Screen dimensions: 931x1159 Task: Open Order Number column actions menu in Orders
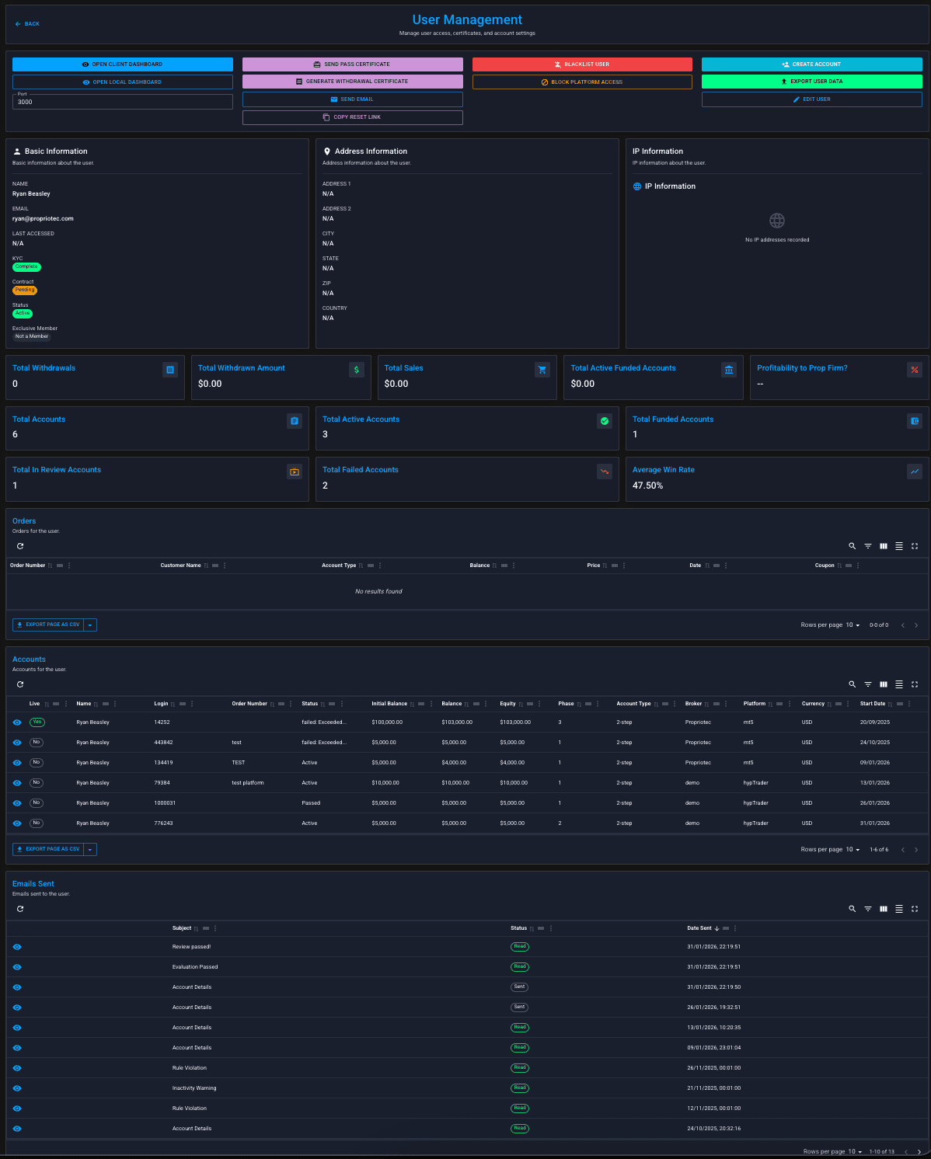(69, 566)
